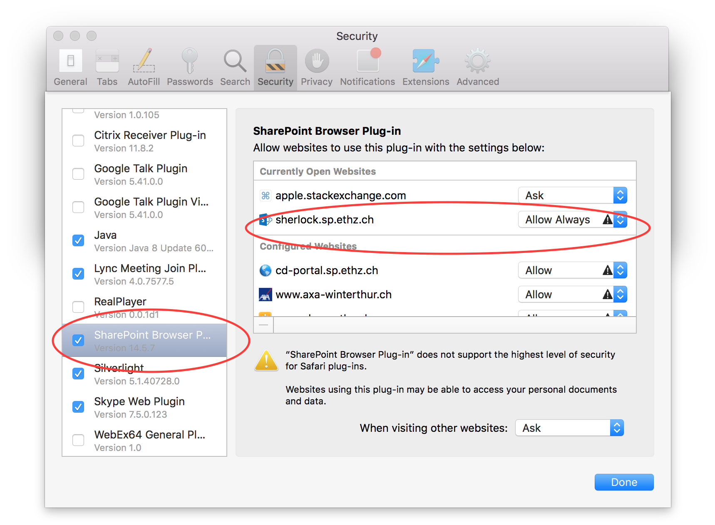Screen dimensions: 715x525
Task: Click the window close button
Action: pos(58,36)
